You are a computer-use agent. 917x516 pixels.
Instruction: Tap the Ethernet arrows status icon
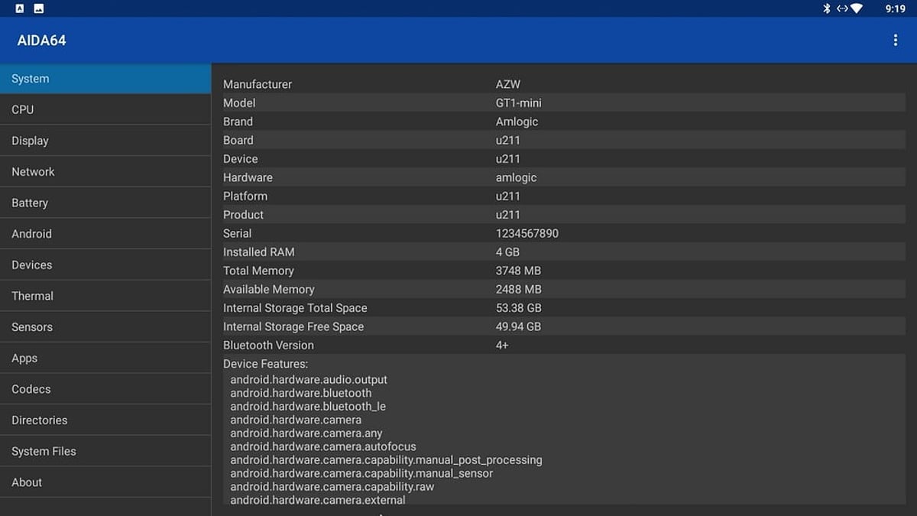tap(842, 8)
